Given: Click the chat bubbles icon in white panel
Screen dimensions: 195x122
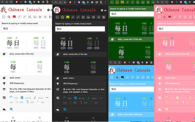Looking at the screenshot, I should [x=4, y=110].
